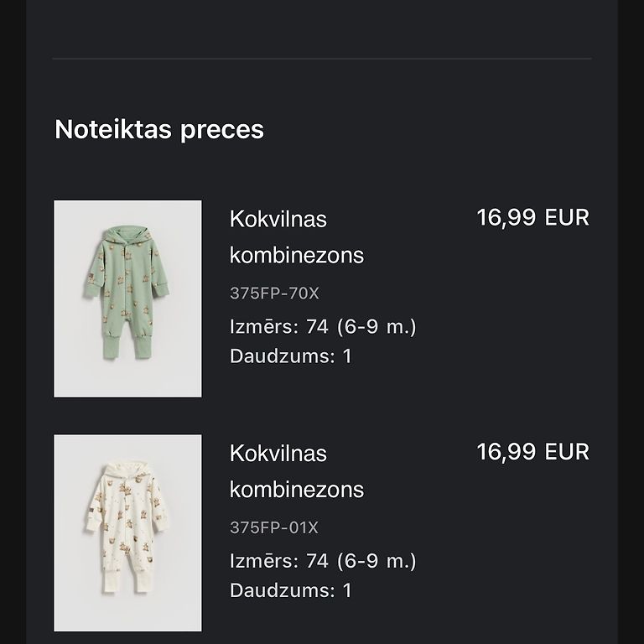Click the size line under code 375FP-01X

pos(322,560)
